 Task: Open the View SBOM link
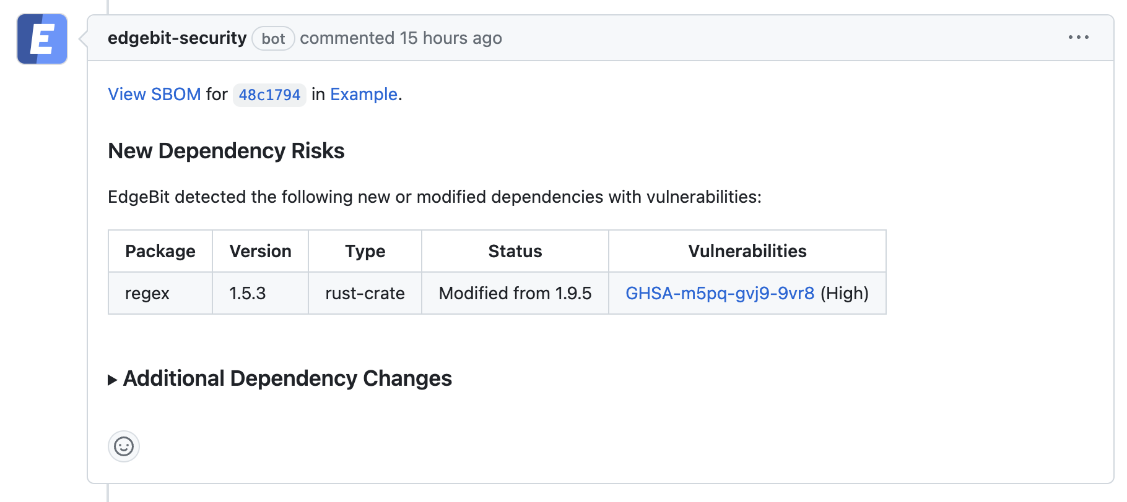point(154,94)
